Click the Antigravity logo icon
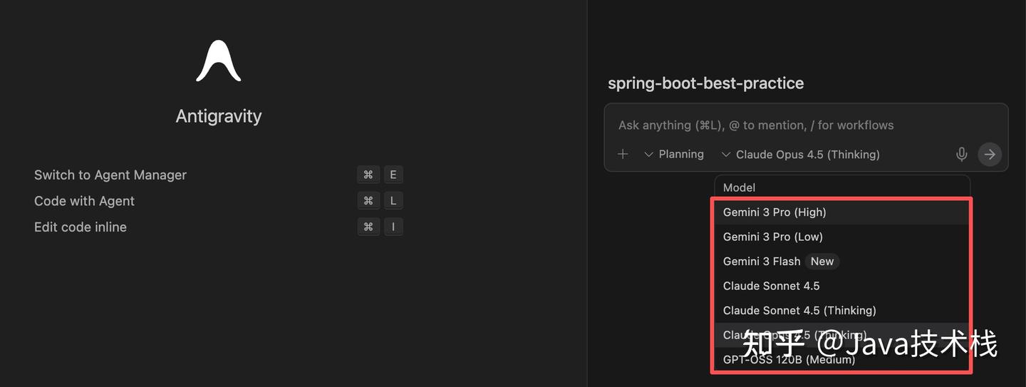Image resolution: width=1026 pixels, height=387 pixels. pyautogui.click(x=218, y=62)
